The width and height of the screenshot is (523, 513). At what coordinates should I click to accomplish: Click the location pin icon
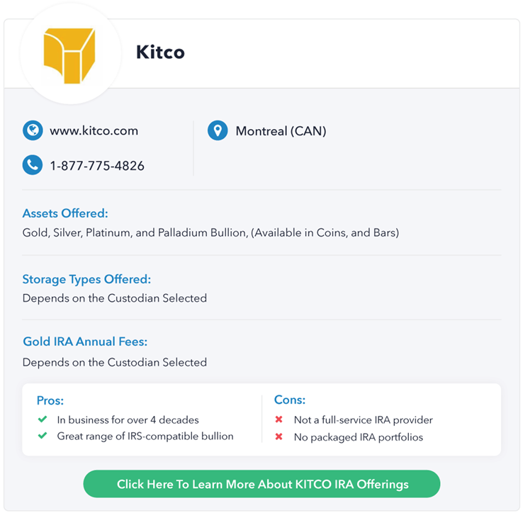pyautogui.click(x=218, y=130)
